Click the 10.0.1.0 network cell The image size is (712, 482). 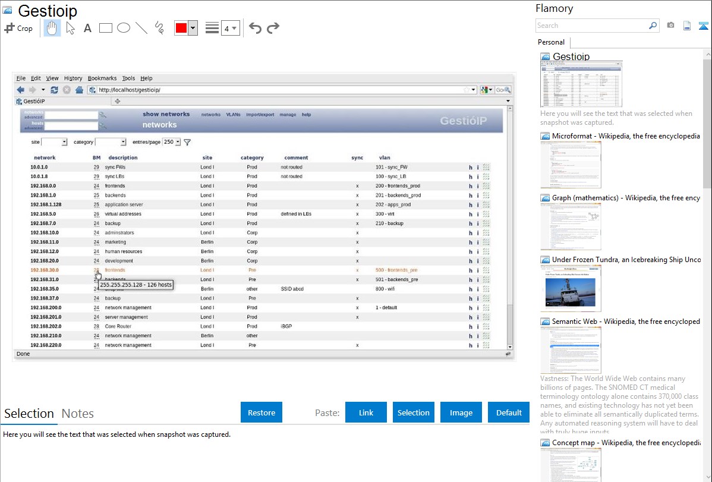[39, 167]
